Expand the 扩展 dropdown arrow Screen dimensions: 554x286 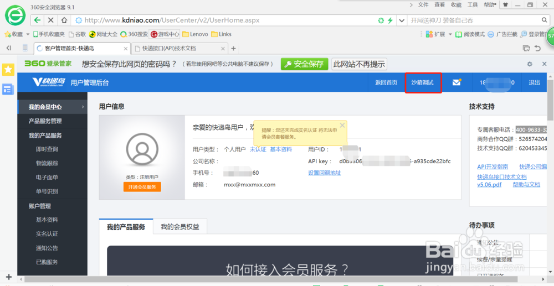pos(450,34)
